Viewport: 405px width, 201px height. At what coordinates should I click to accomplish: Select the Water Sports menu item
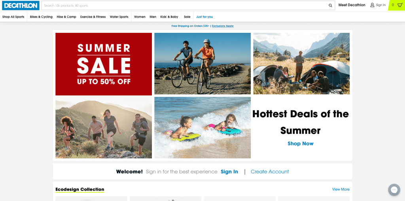[119, 17]
